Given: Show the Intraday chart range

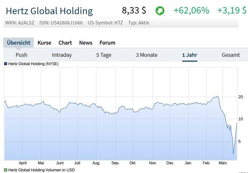Looking at the screenshot, I should pyautogui.click(x=62, y=55).
